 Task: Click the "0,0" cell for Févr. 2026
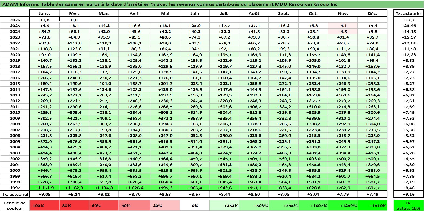74,20
